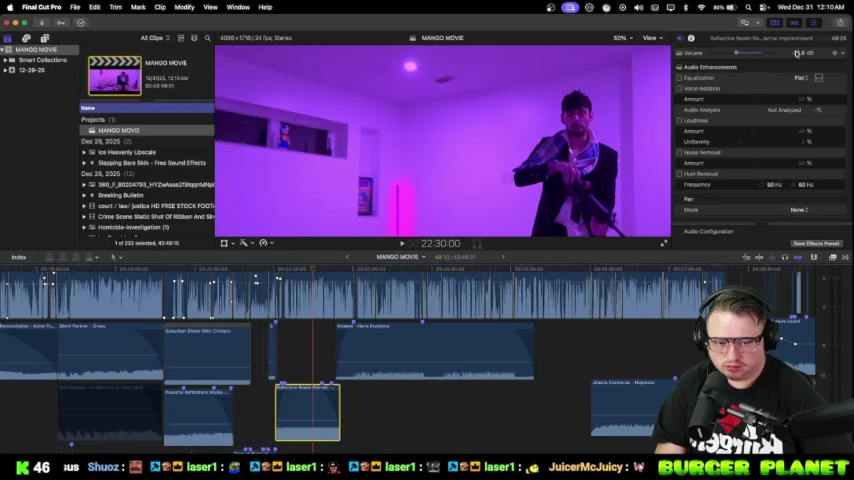
Task: Open the viewer View options dropdown
Action: coord(652,38)
